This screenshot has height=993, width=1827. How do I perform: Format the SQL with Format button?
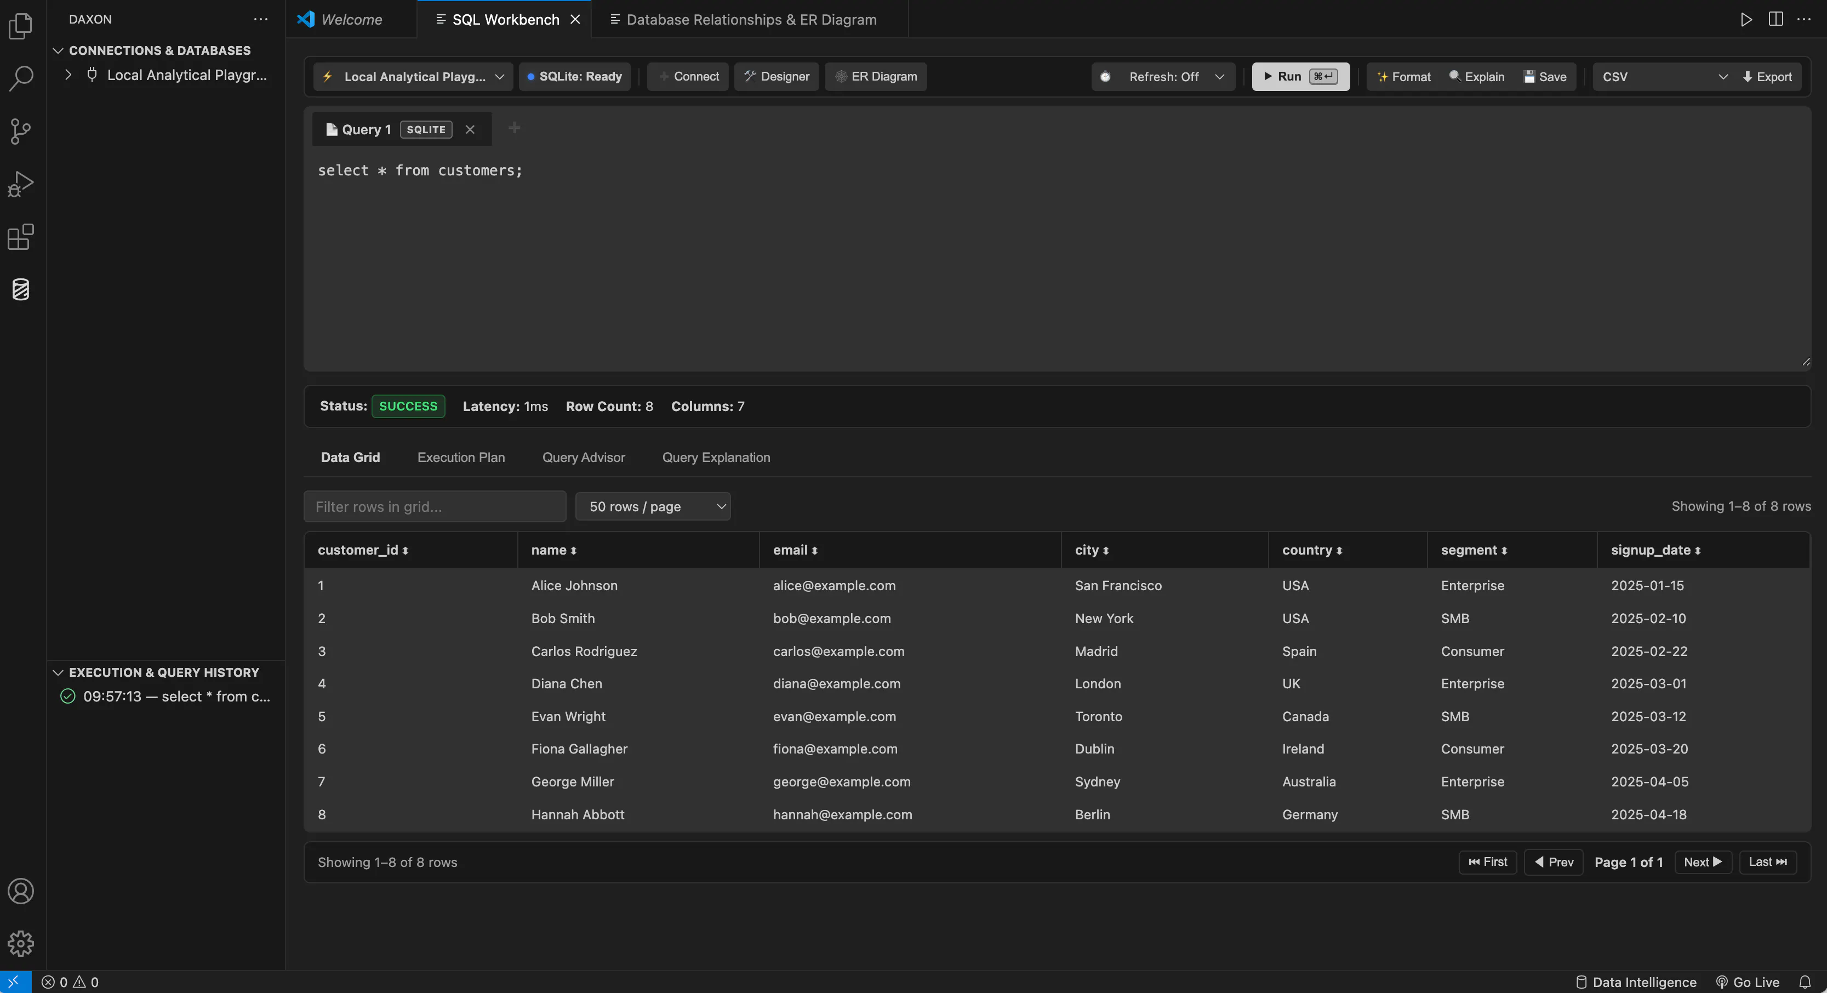tap(1403, 77)
